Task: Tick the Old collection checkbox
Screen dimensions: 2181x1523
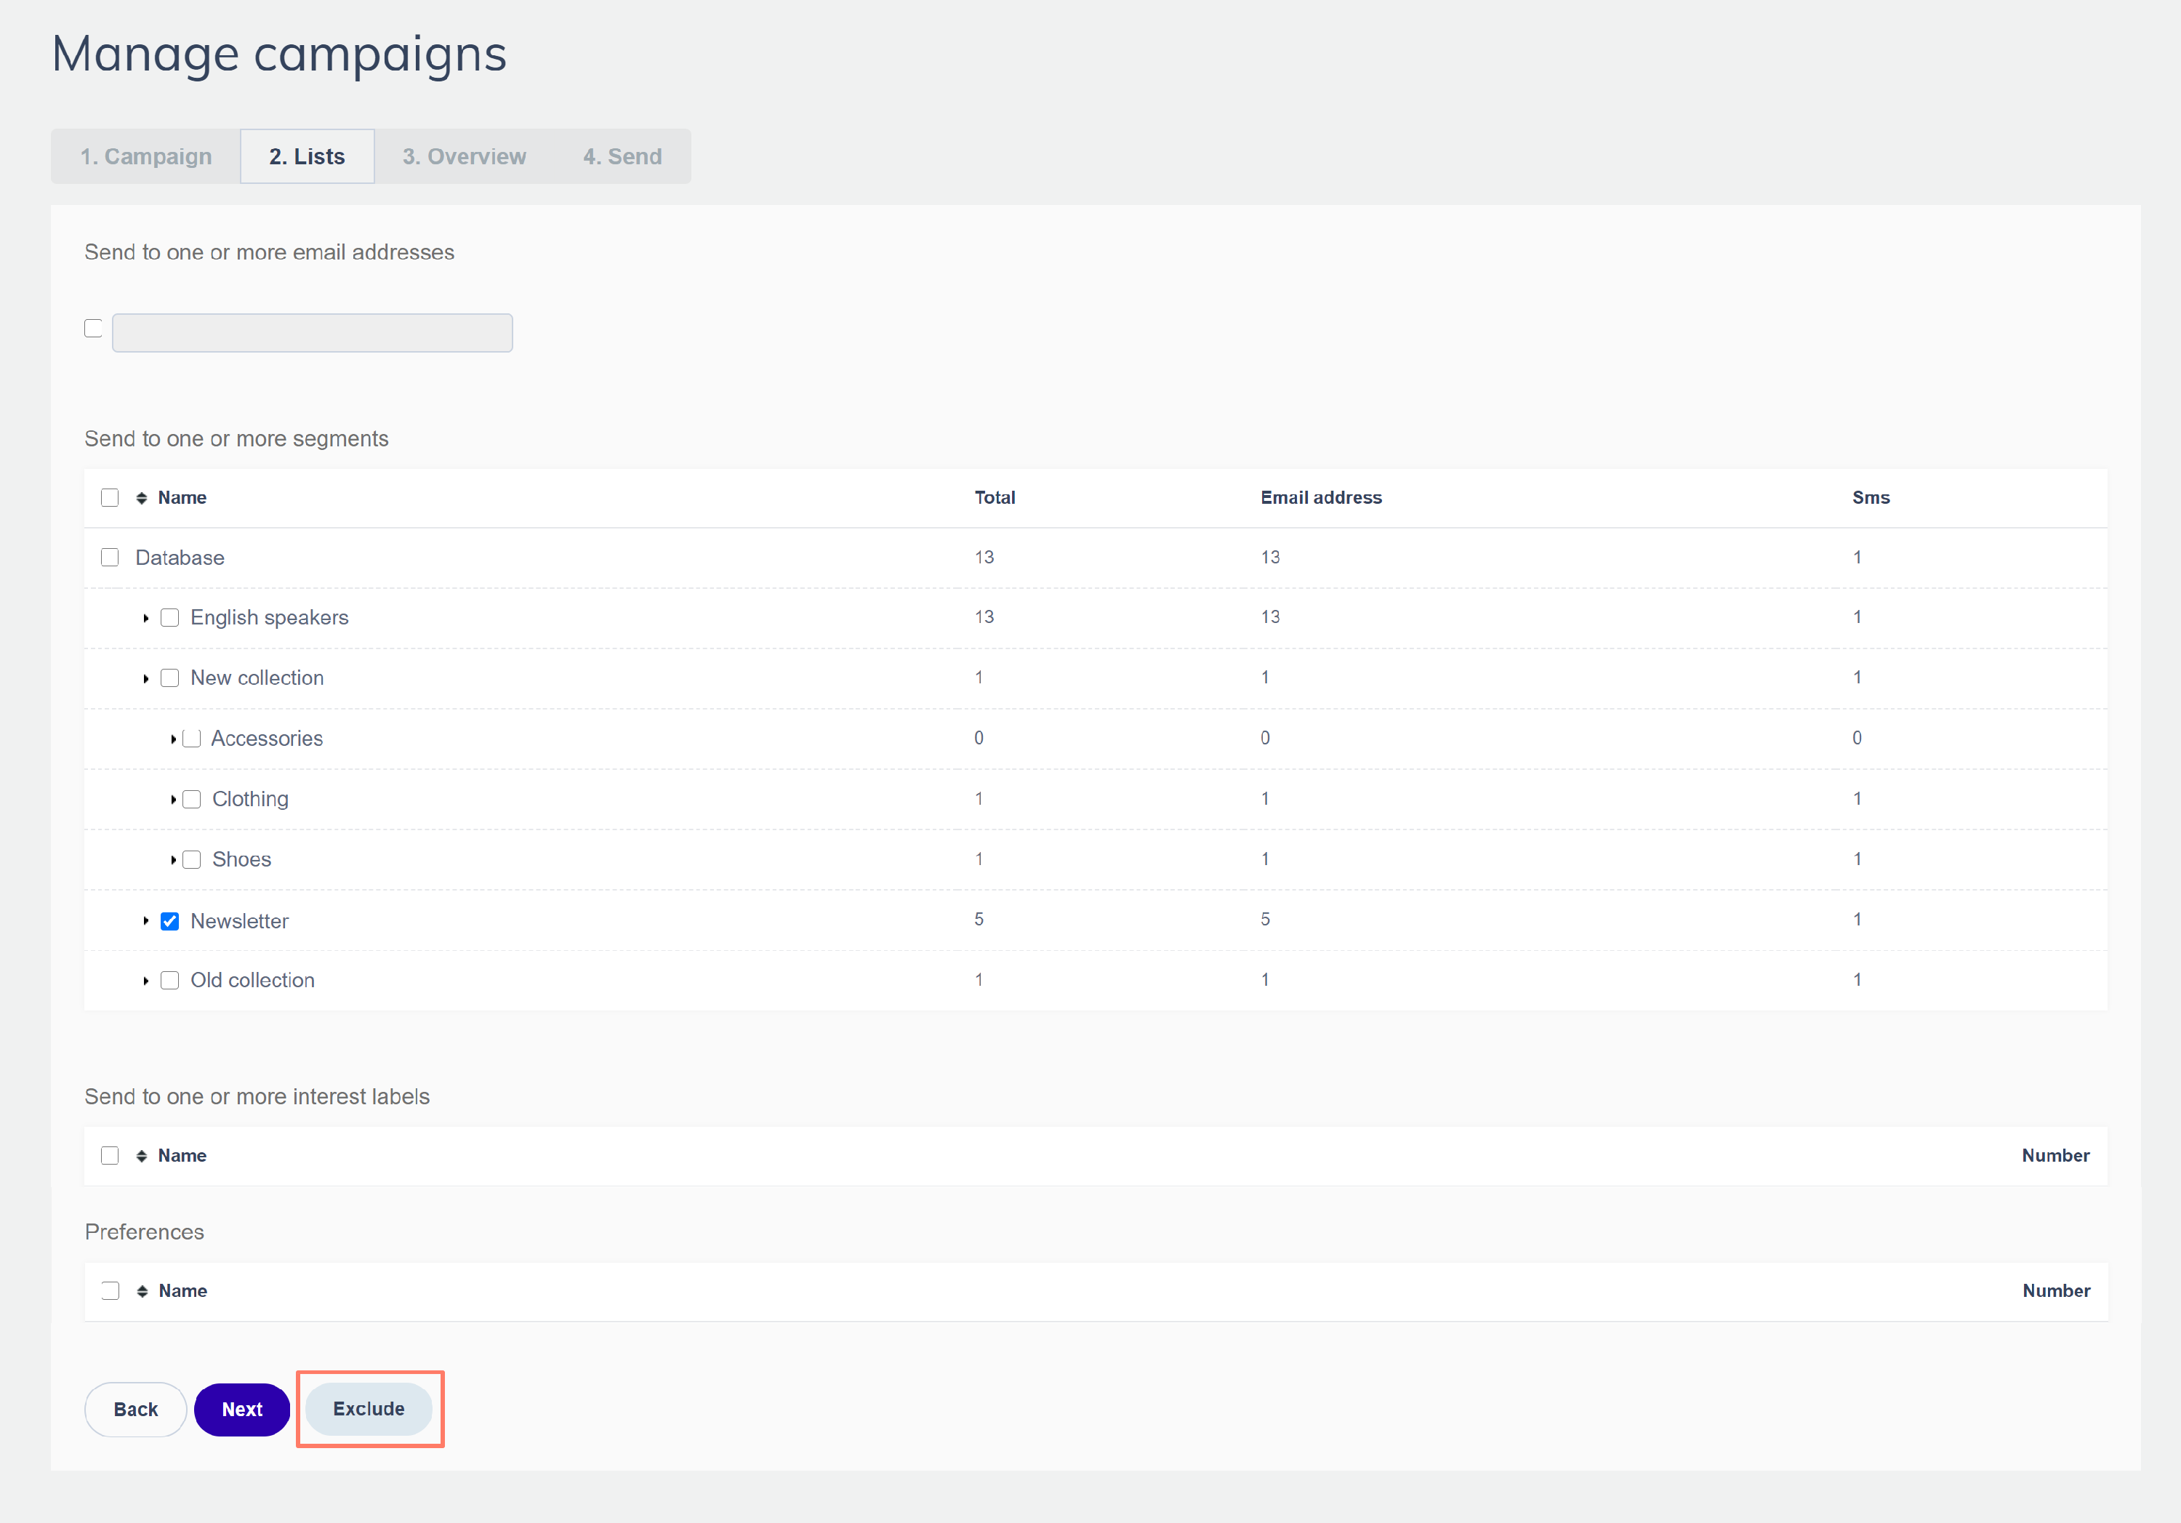Action: pyautogui.click(x=170, y=981)
